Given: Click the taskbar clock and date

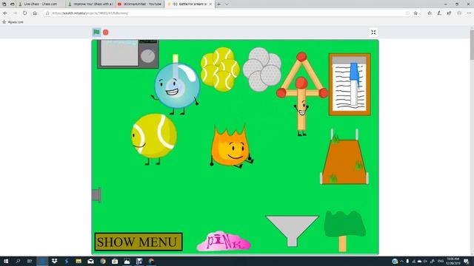Looking at the screenshot, I should [x=453, y=261].
